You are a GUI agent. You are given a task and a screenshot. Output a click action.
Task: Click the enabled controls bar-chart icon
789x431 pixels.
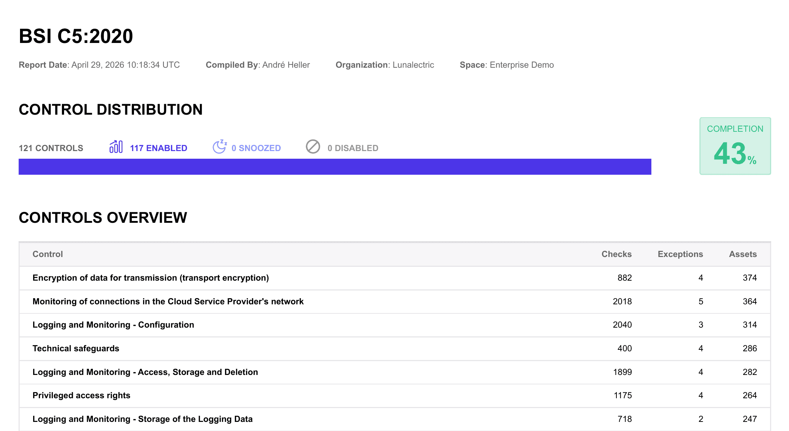[116, 147]
